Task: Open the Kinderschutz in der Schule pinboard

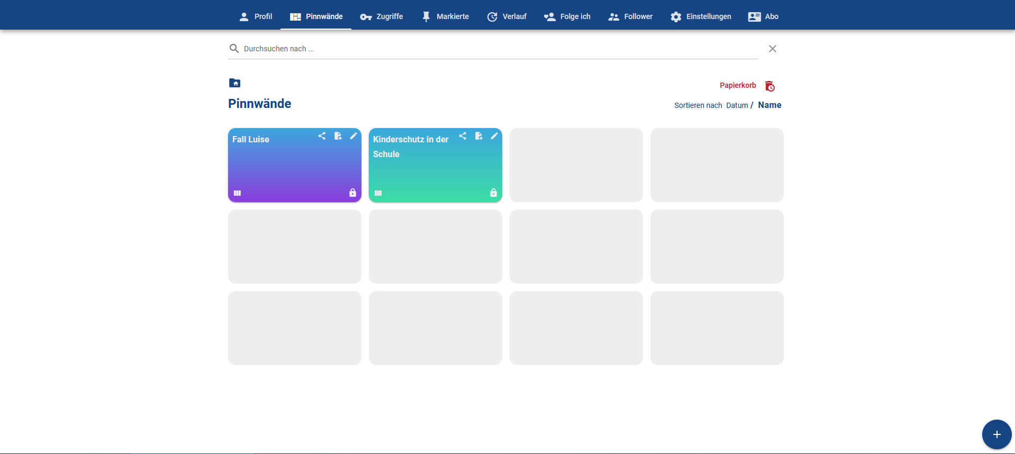Action: (x=436, y=165)
